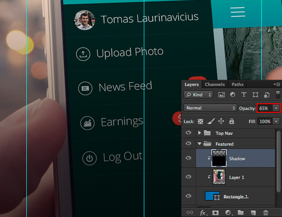The image size is (282, 217).
Task: Click the lock image pixels brush icon
Action: [211, 121]
